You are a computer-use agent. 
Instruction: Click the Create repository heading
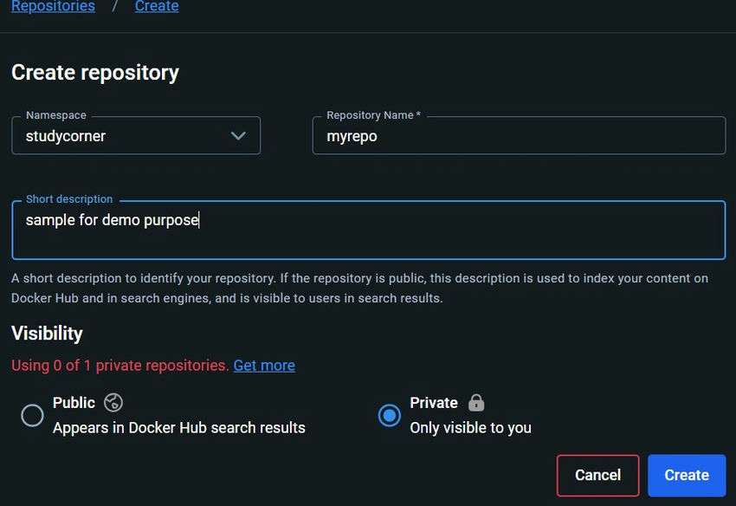tap(95, 73)
